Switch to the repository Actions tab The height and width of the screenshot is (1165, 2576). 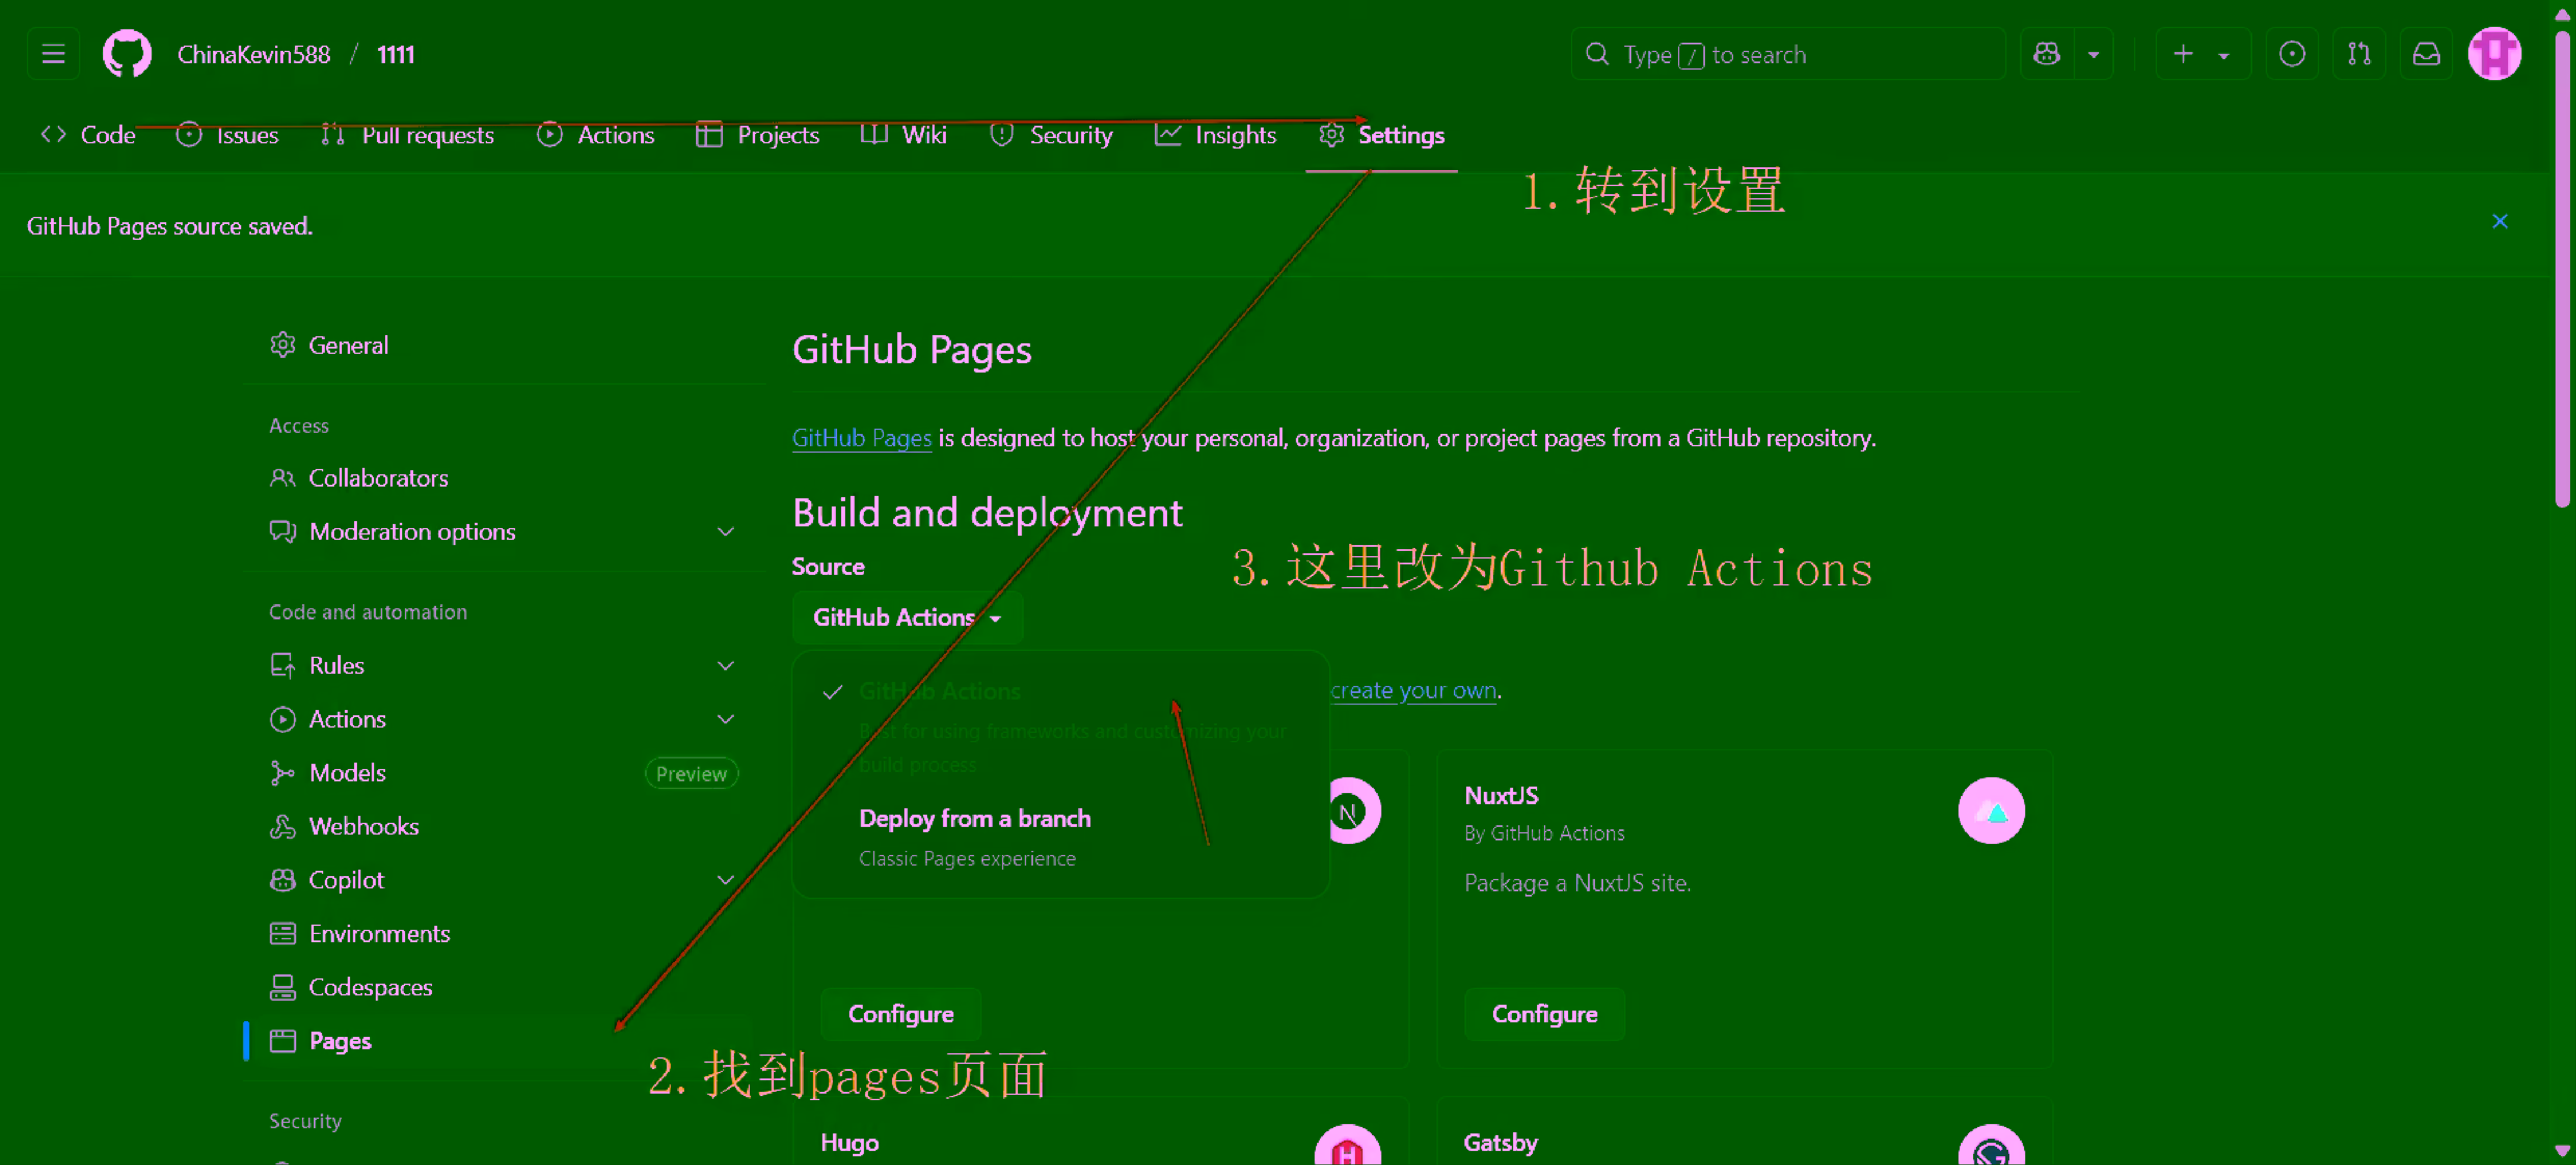pyautogui.click(x=596, y=135)
